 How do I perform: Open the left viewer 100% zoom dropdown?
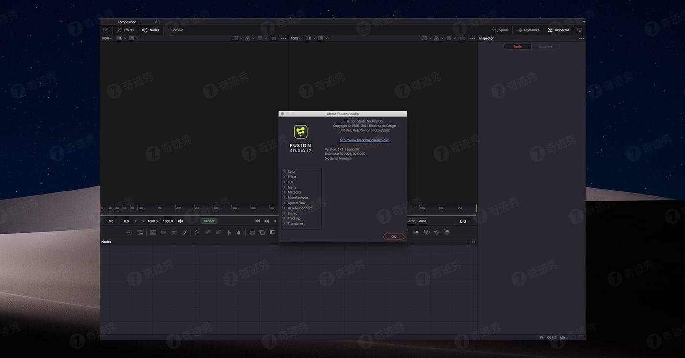(x=106, y=38)
